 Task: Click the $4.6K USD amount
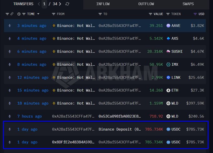pyautogui.click(x=198, y=39)
